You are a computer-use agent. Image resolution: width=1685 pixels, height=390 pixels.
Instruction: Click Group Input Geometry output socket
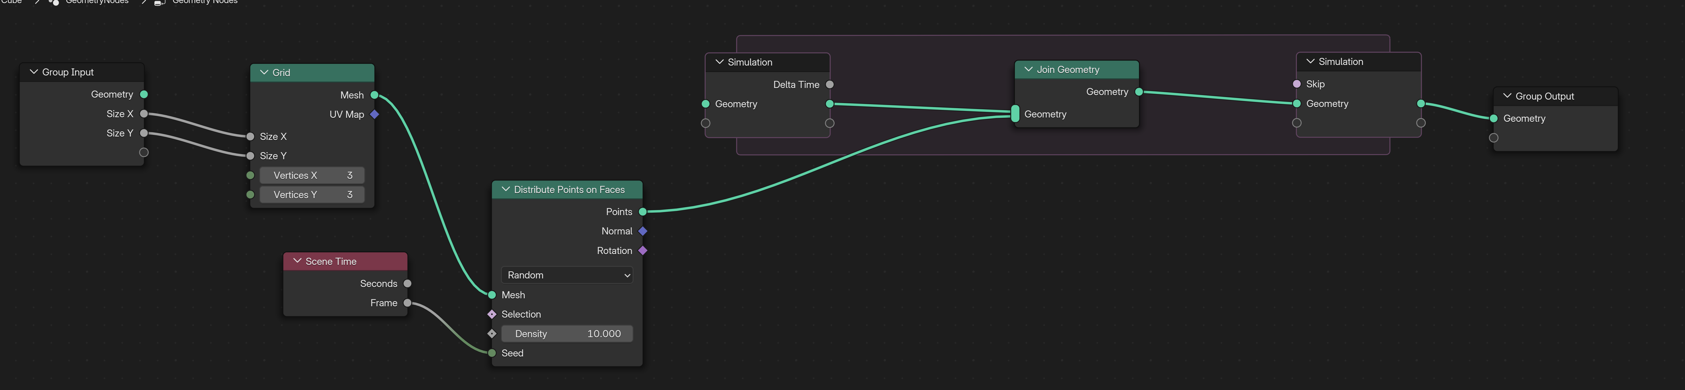click(144, 95)
